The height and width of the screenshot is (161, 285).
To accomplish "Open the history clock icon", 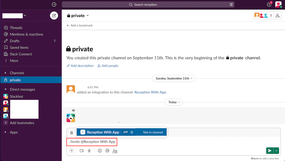I will 54,4.
